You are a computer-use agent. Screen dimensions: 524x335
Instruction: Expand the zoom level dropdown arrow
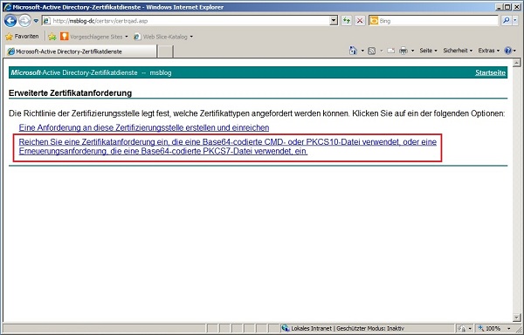pos(509,328)
